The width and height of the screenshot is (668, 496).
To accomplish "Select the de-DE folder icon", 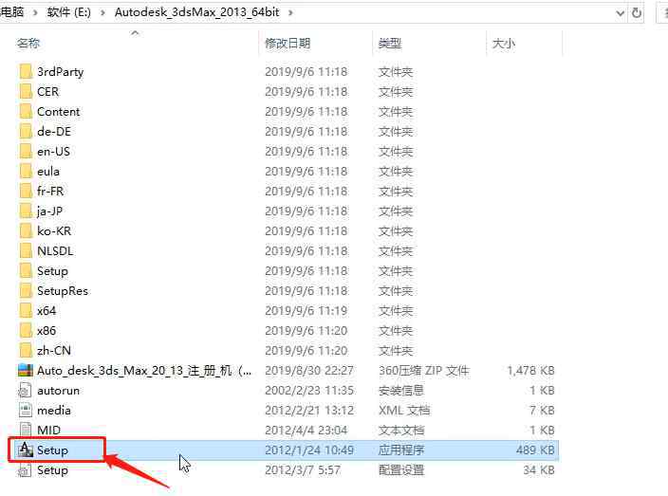I will (26, 131).
